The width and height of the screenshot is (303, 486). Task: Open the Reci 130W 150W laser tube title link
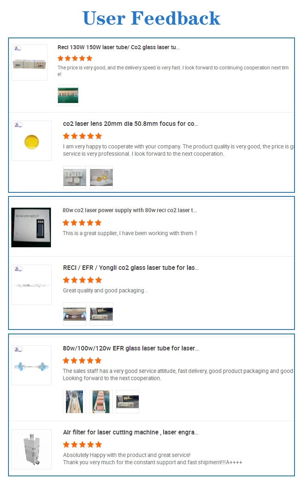[118, 48]
